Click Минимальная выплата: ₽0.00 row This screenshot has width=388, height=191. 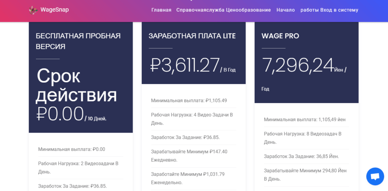coord(80,149)
